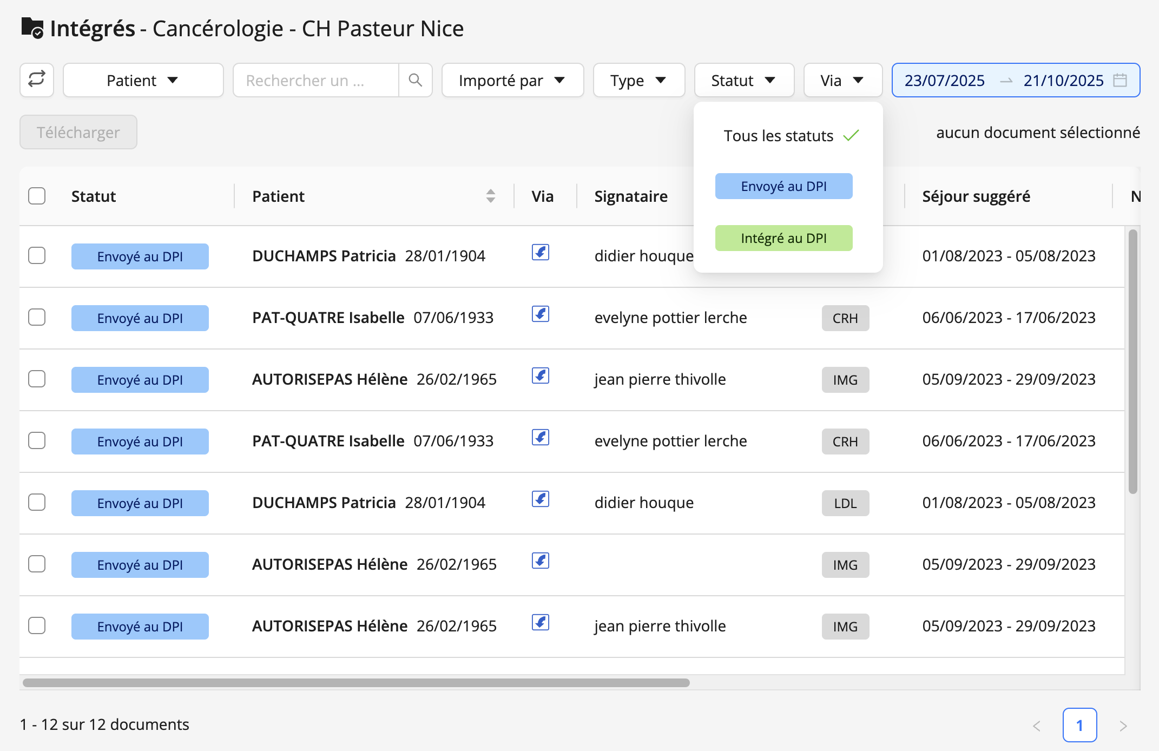This screenshot has height=751, width=1159.
Task: Select Envoyé au DPI in status menu
Action: [783, 186]
